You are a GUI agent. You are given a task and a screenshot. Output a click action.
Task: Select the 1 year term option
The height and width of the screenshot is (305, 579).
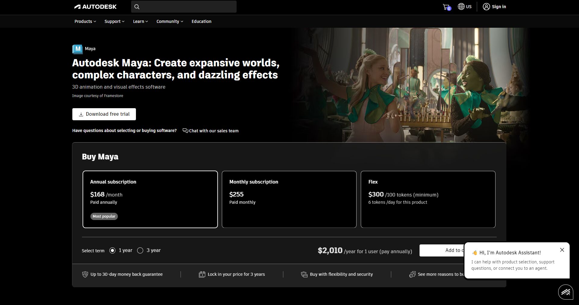pos(112,250)
